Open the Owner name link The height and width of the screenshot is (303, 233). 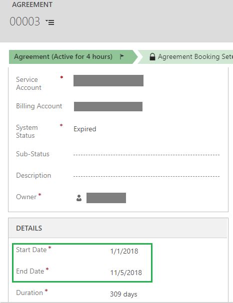pos(106,198)
